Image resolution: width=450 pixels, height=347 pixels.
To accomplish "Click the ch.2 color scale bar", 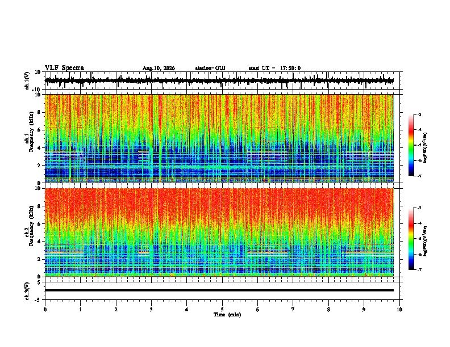I will (411, 239).
